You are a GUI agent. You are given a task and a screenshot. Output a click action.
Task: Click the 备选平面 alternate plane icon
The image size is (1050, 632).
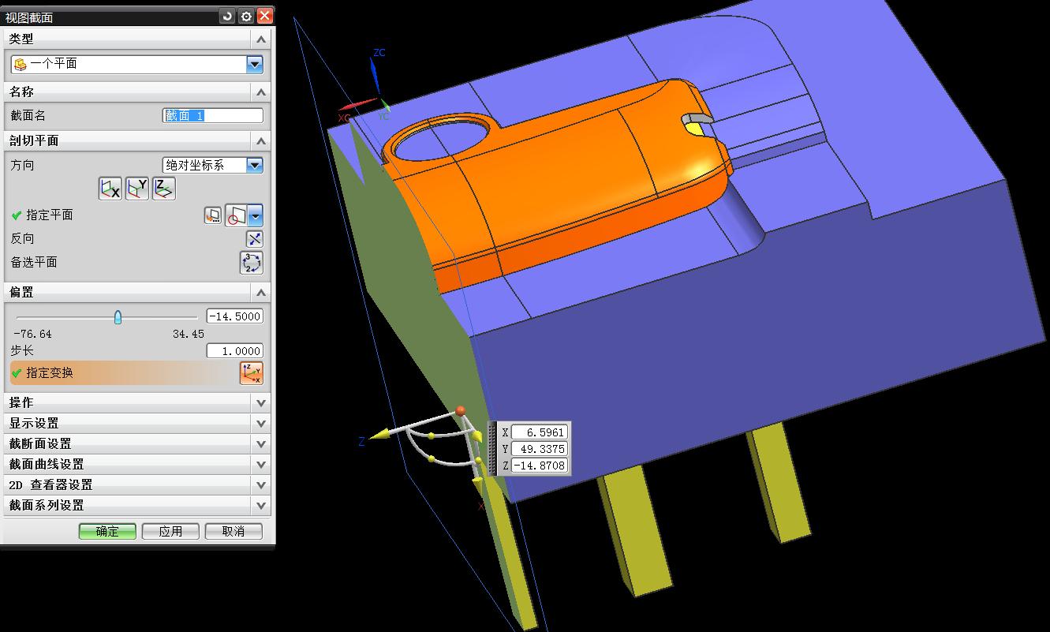252,263
